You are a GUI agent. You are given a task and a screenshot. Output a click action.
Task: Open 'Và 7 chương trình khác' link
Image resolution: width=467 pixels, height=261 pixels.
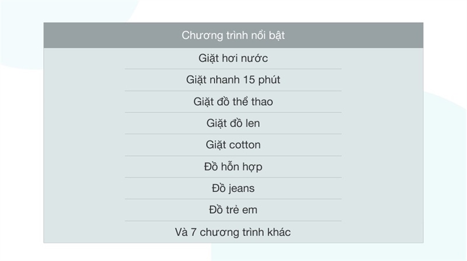(233, 232)
